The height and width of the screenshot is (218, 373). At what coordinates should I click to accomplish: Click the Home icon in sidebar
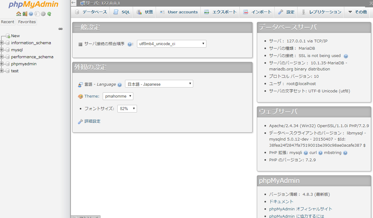coord(18,14)
